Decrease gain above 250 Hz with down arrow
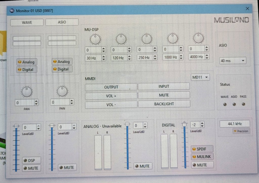The width and height of the screenshot is (259, 183). tap(155, 51)
